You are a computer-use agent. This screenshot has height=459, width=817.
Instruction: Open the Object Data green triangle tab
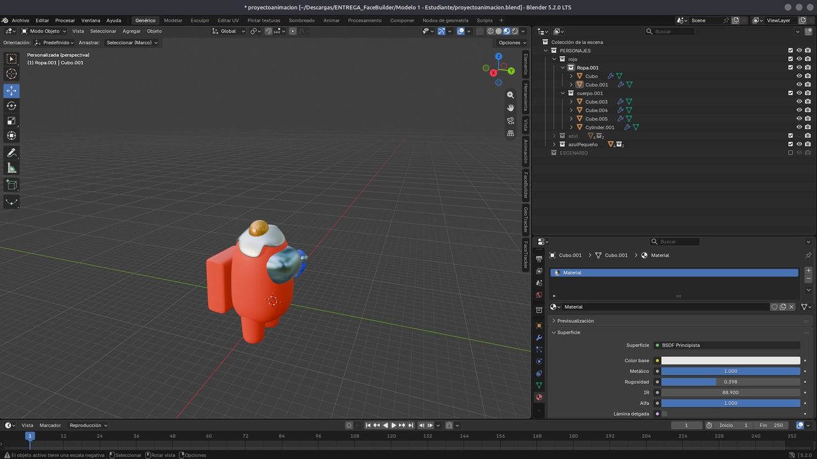(x=539, y=385)
